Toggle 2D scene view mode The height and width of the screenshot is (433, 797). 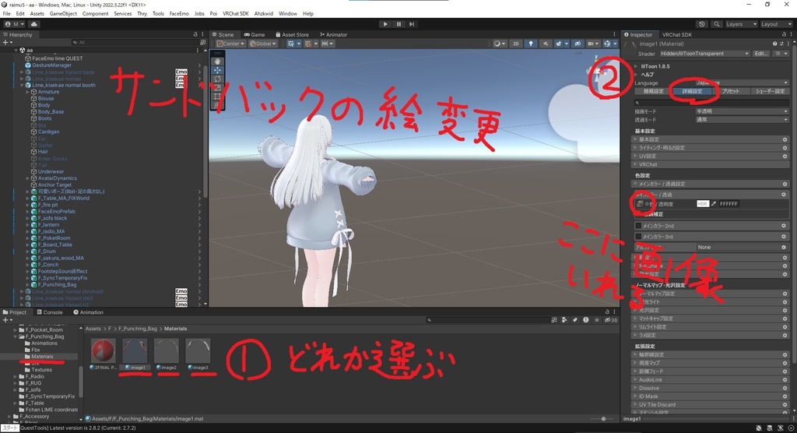click(516, 44)
